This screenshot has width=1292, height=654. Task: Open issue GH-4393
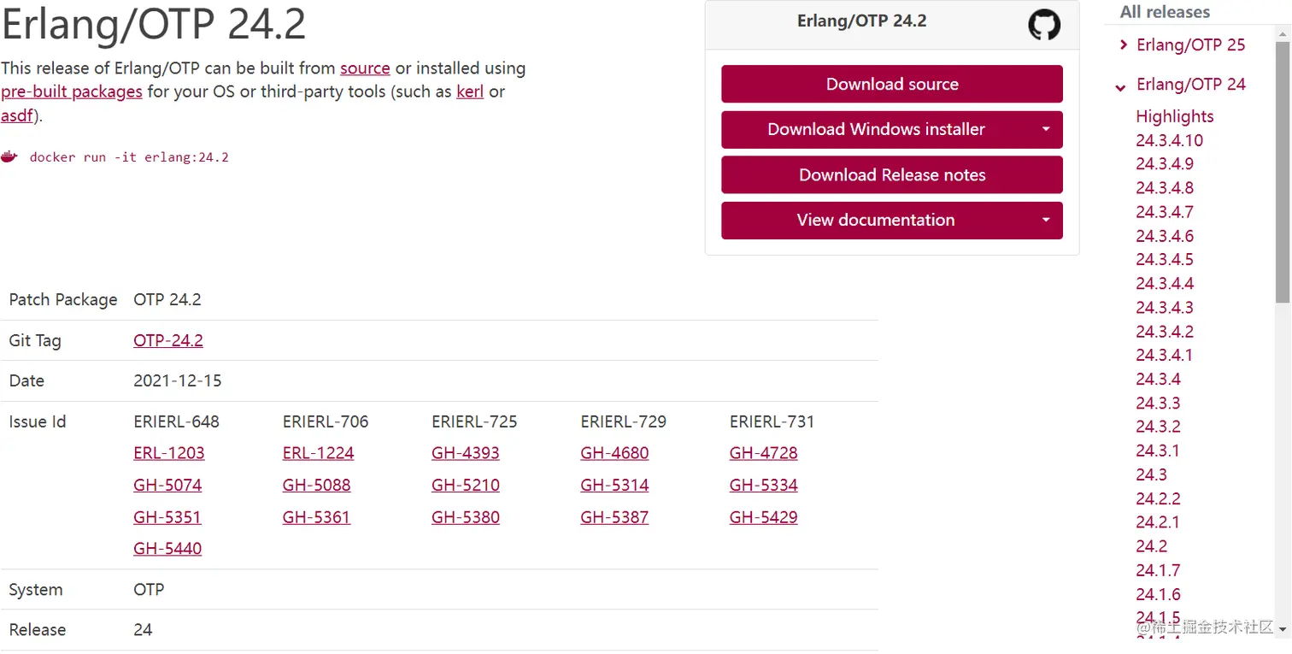(x=466, y=453)
